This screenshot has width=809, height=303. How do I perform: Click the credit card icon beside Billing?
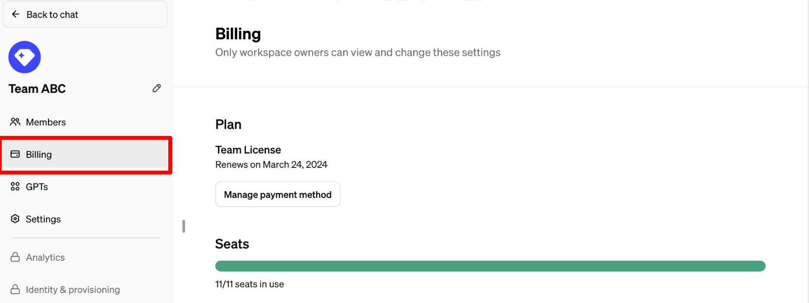tap(16, 154)
